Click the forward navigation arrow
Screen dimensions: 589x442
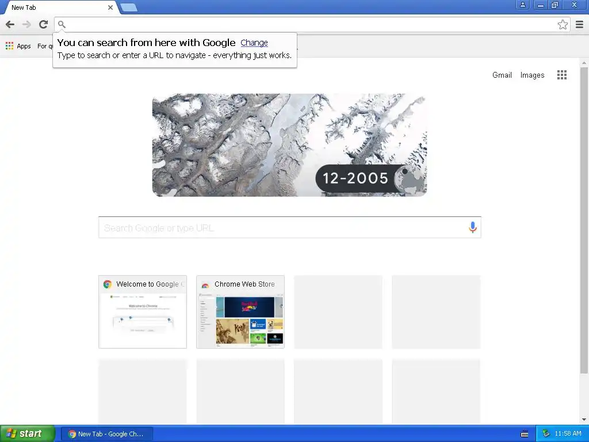26,25
